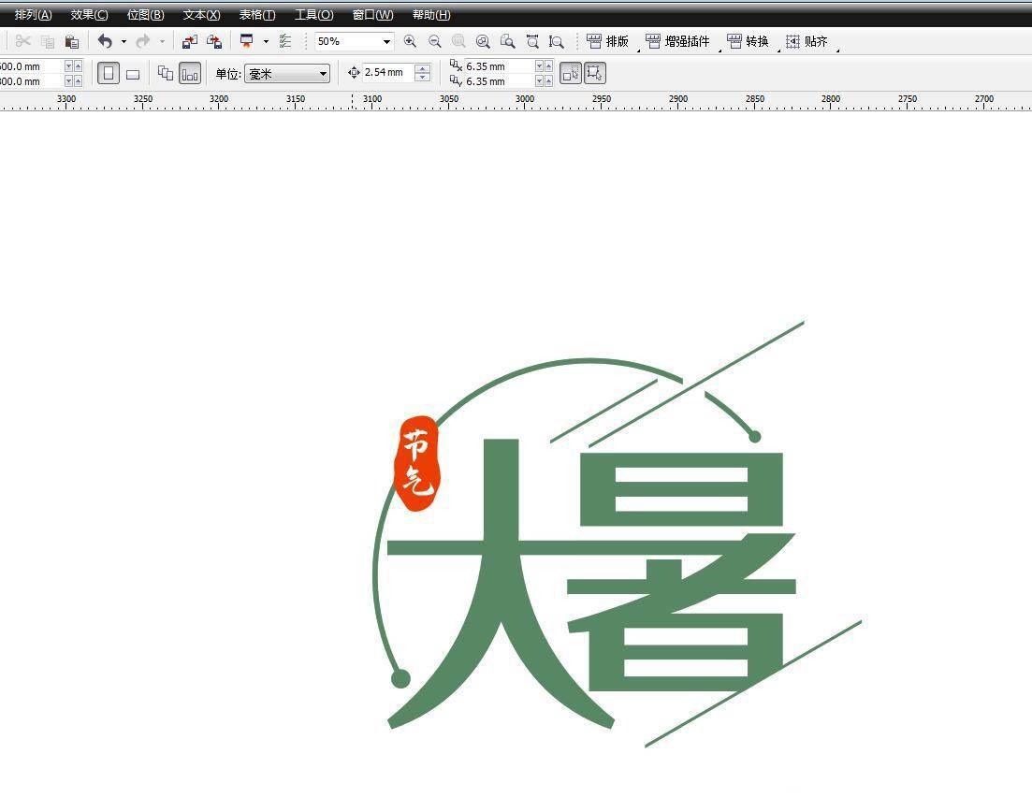
Task: Select the Undo icon
Action: pyautogui.click(x=105, y=41)
